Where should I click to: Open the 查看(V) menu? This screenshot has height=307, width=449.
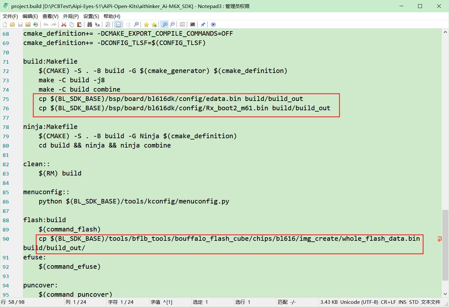click(x=50, y=16)
